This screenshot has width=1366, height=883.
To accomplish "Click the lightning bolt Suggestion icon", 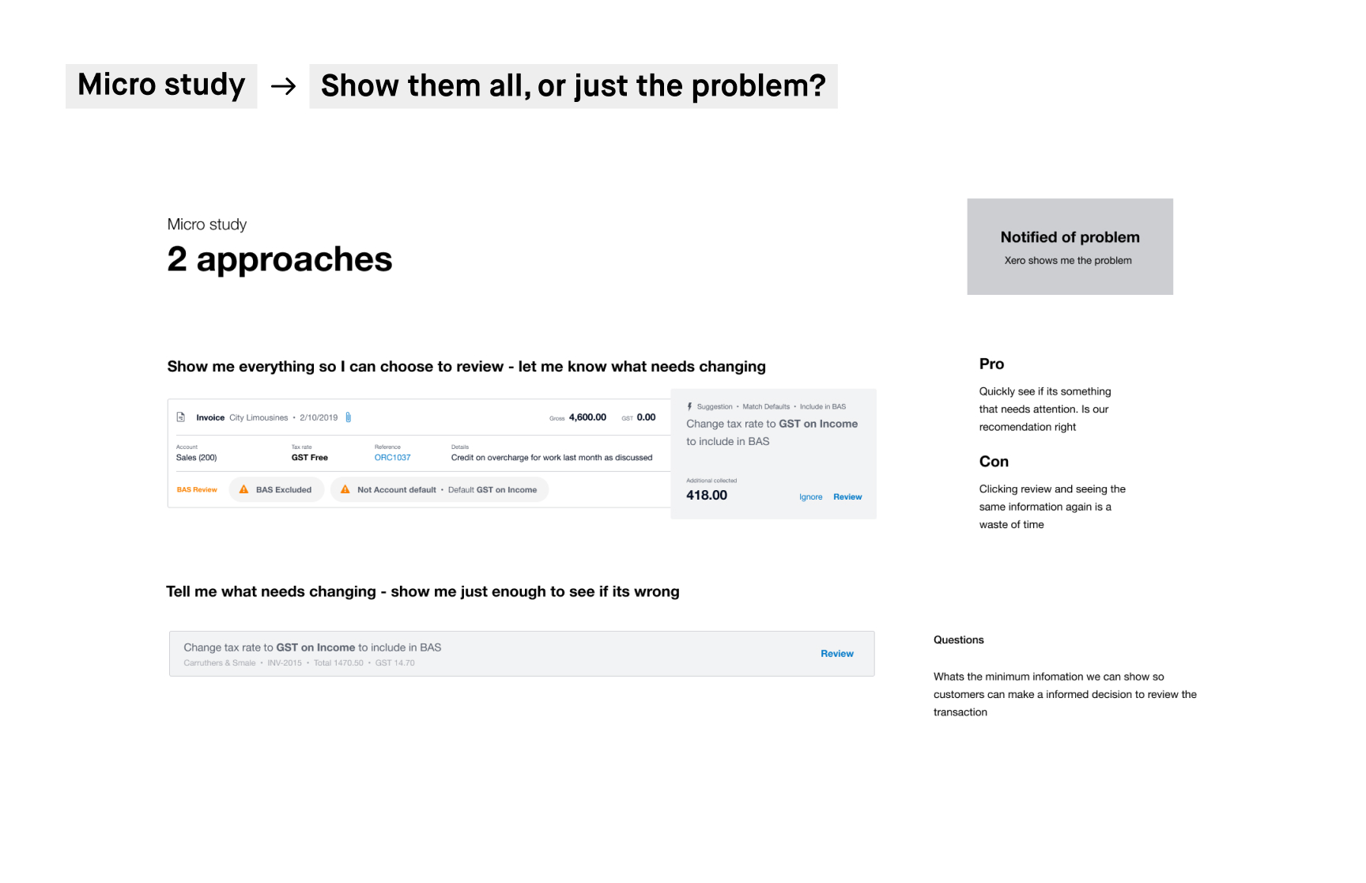I will click(x=689, y=407).
